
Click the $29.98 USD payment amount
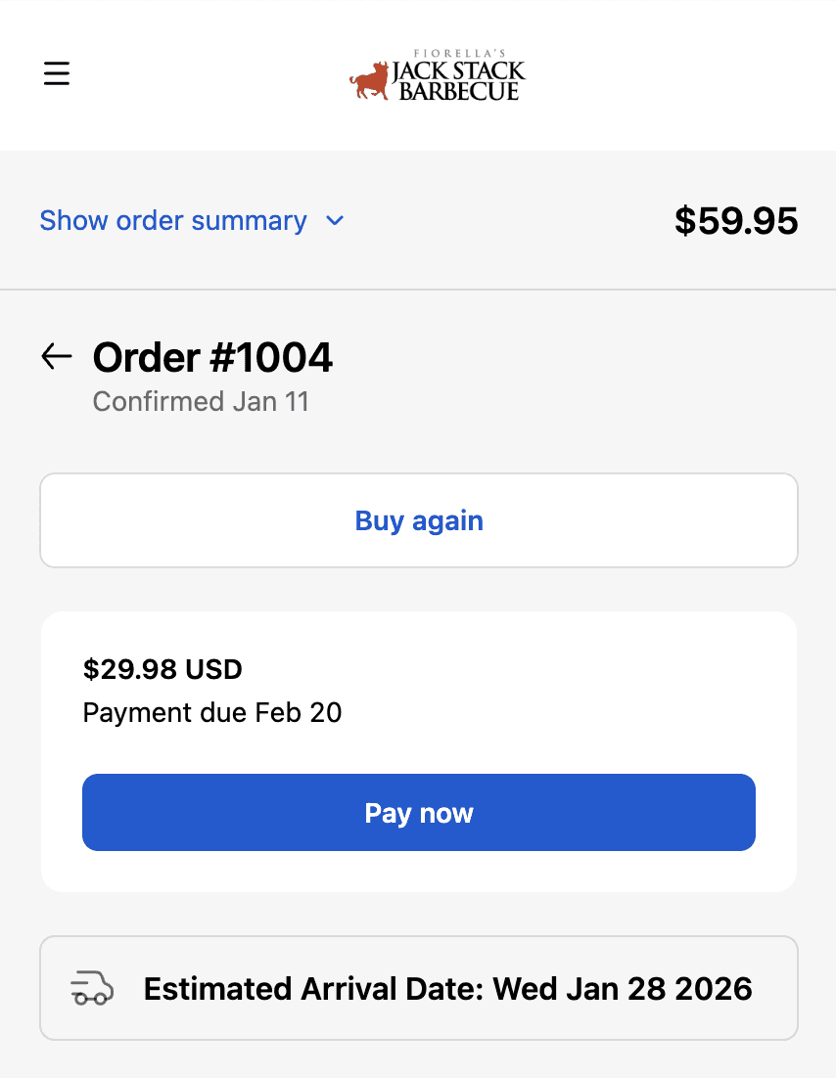[163, 669]
